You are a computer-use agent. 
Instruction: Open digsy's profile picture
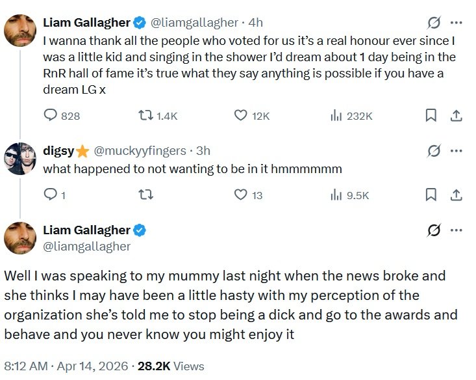point(20,158)
